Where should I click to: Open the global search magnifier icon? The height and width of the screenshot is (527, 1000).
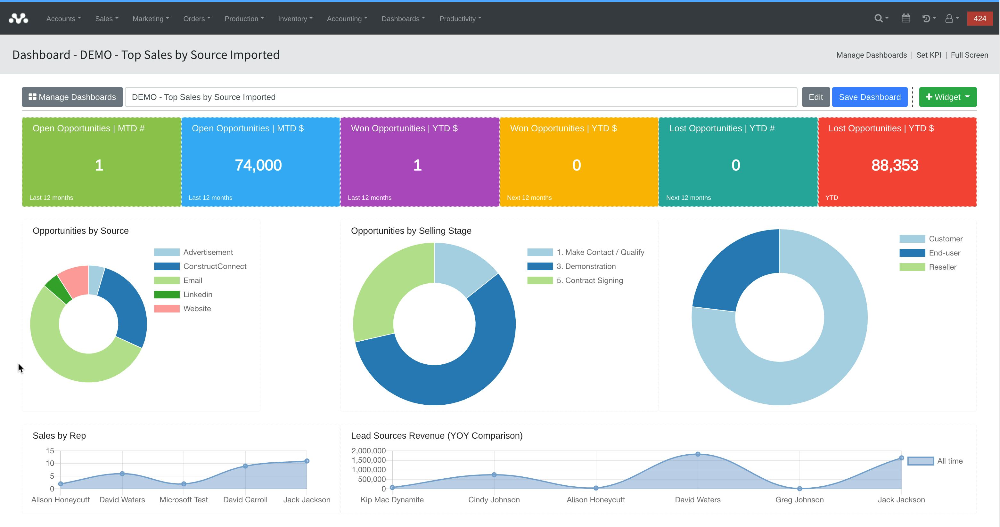click(x=879, y=18)
